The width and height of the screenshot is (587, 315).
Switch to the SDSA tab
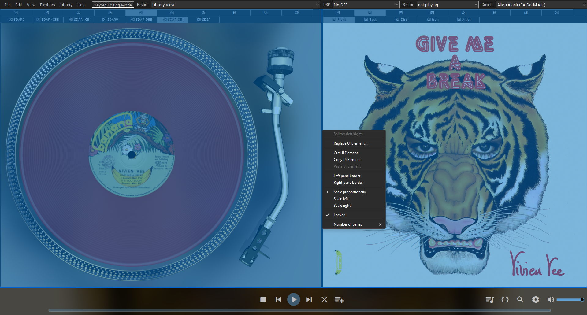tap(204, 20)
